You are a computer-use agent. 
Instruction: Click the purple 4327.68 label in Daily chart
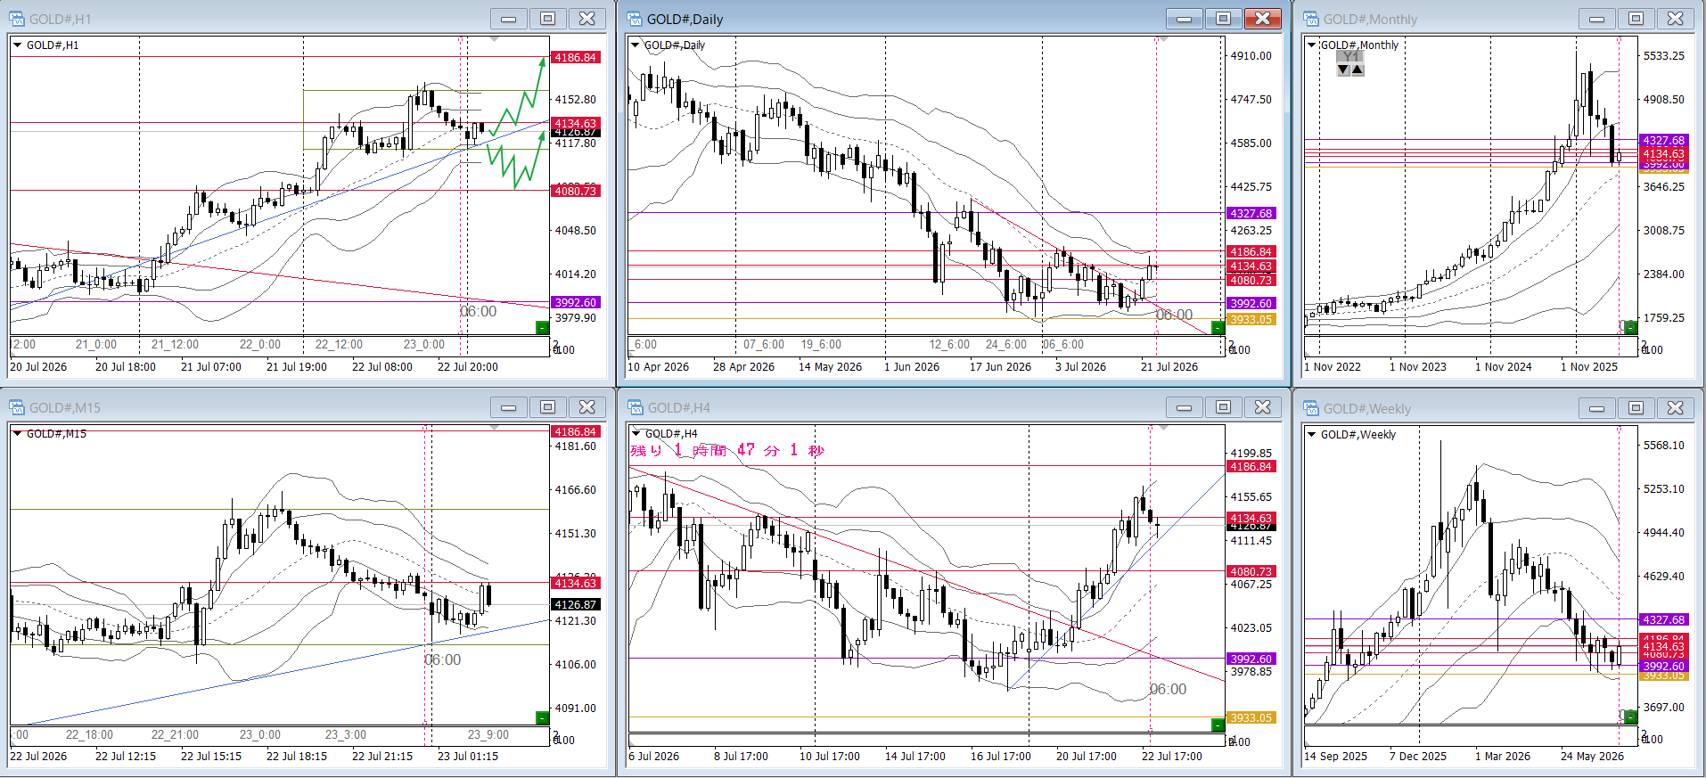(1251, 213)
